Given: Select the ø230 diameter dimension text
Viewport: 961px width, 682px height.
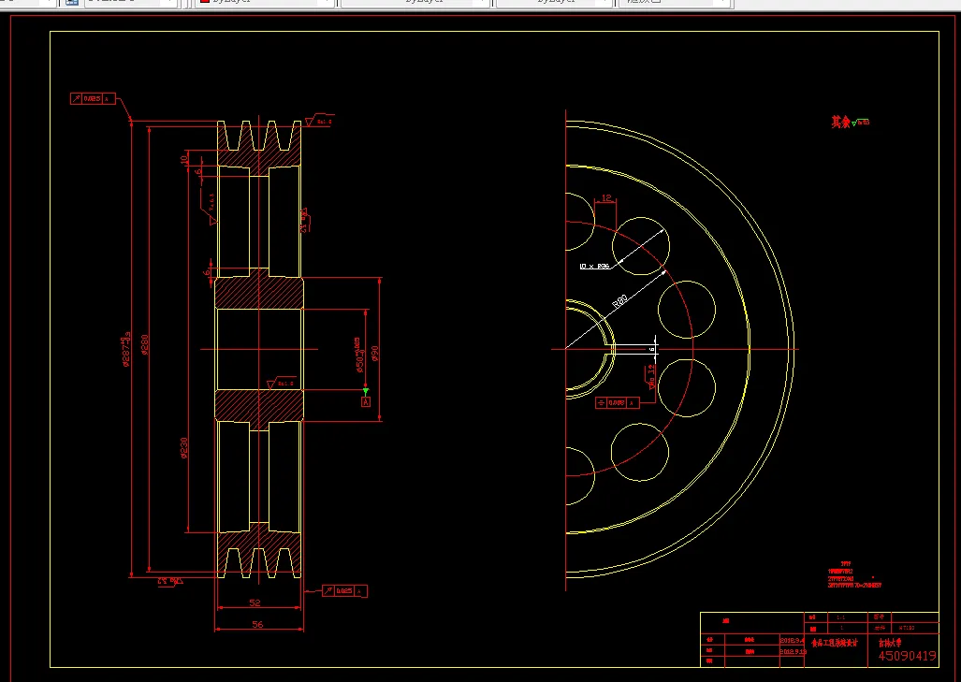Looking at the screenshot, I should (183, 448).
